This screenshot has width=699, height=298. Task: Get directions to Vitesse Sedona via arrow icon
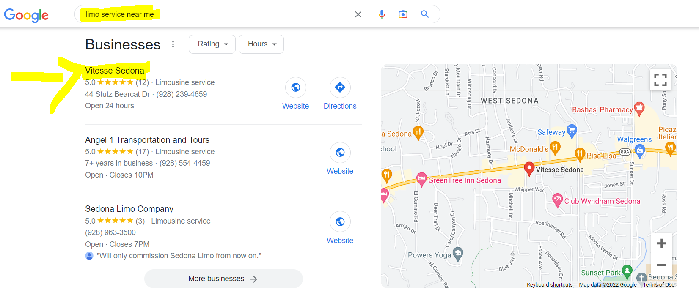(340, 87)
